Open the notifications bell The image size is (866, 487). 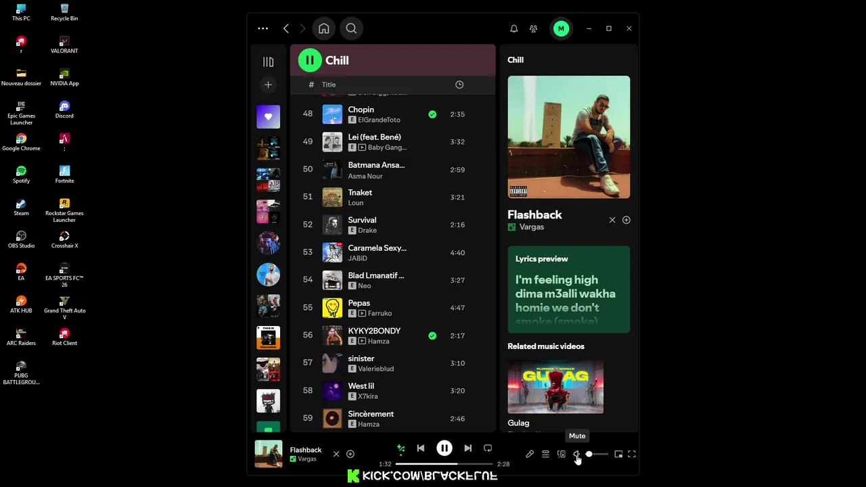point(514,28)
